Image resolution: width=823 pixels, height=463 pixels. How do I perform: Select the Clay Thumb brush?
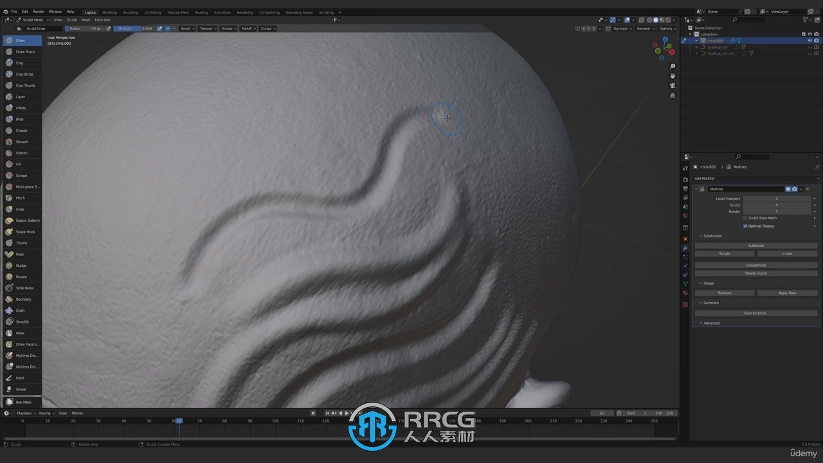point(23,86)
